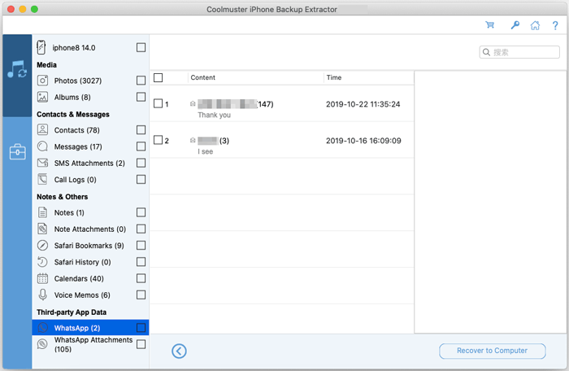Image resolution: width=569 pixels, height=371 pixels.
Task: Go to home via house icon
Action: point(535,25)
